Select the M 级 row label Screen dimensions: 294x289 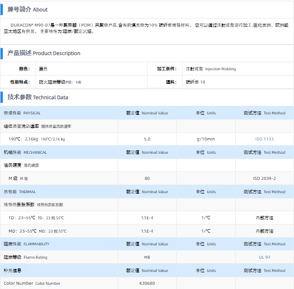click(18, 178)
